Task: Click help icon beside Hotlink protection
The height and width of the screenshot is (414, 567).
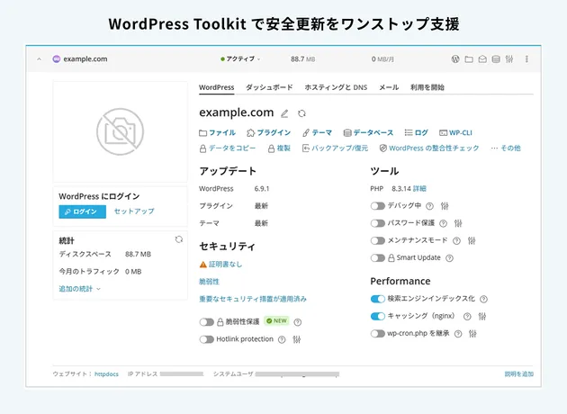Action: [x=282, y=339]
